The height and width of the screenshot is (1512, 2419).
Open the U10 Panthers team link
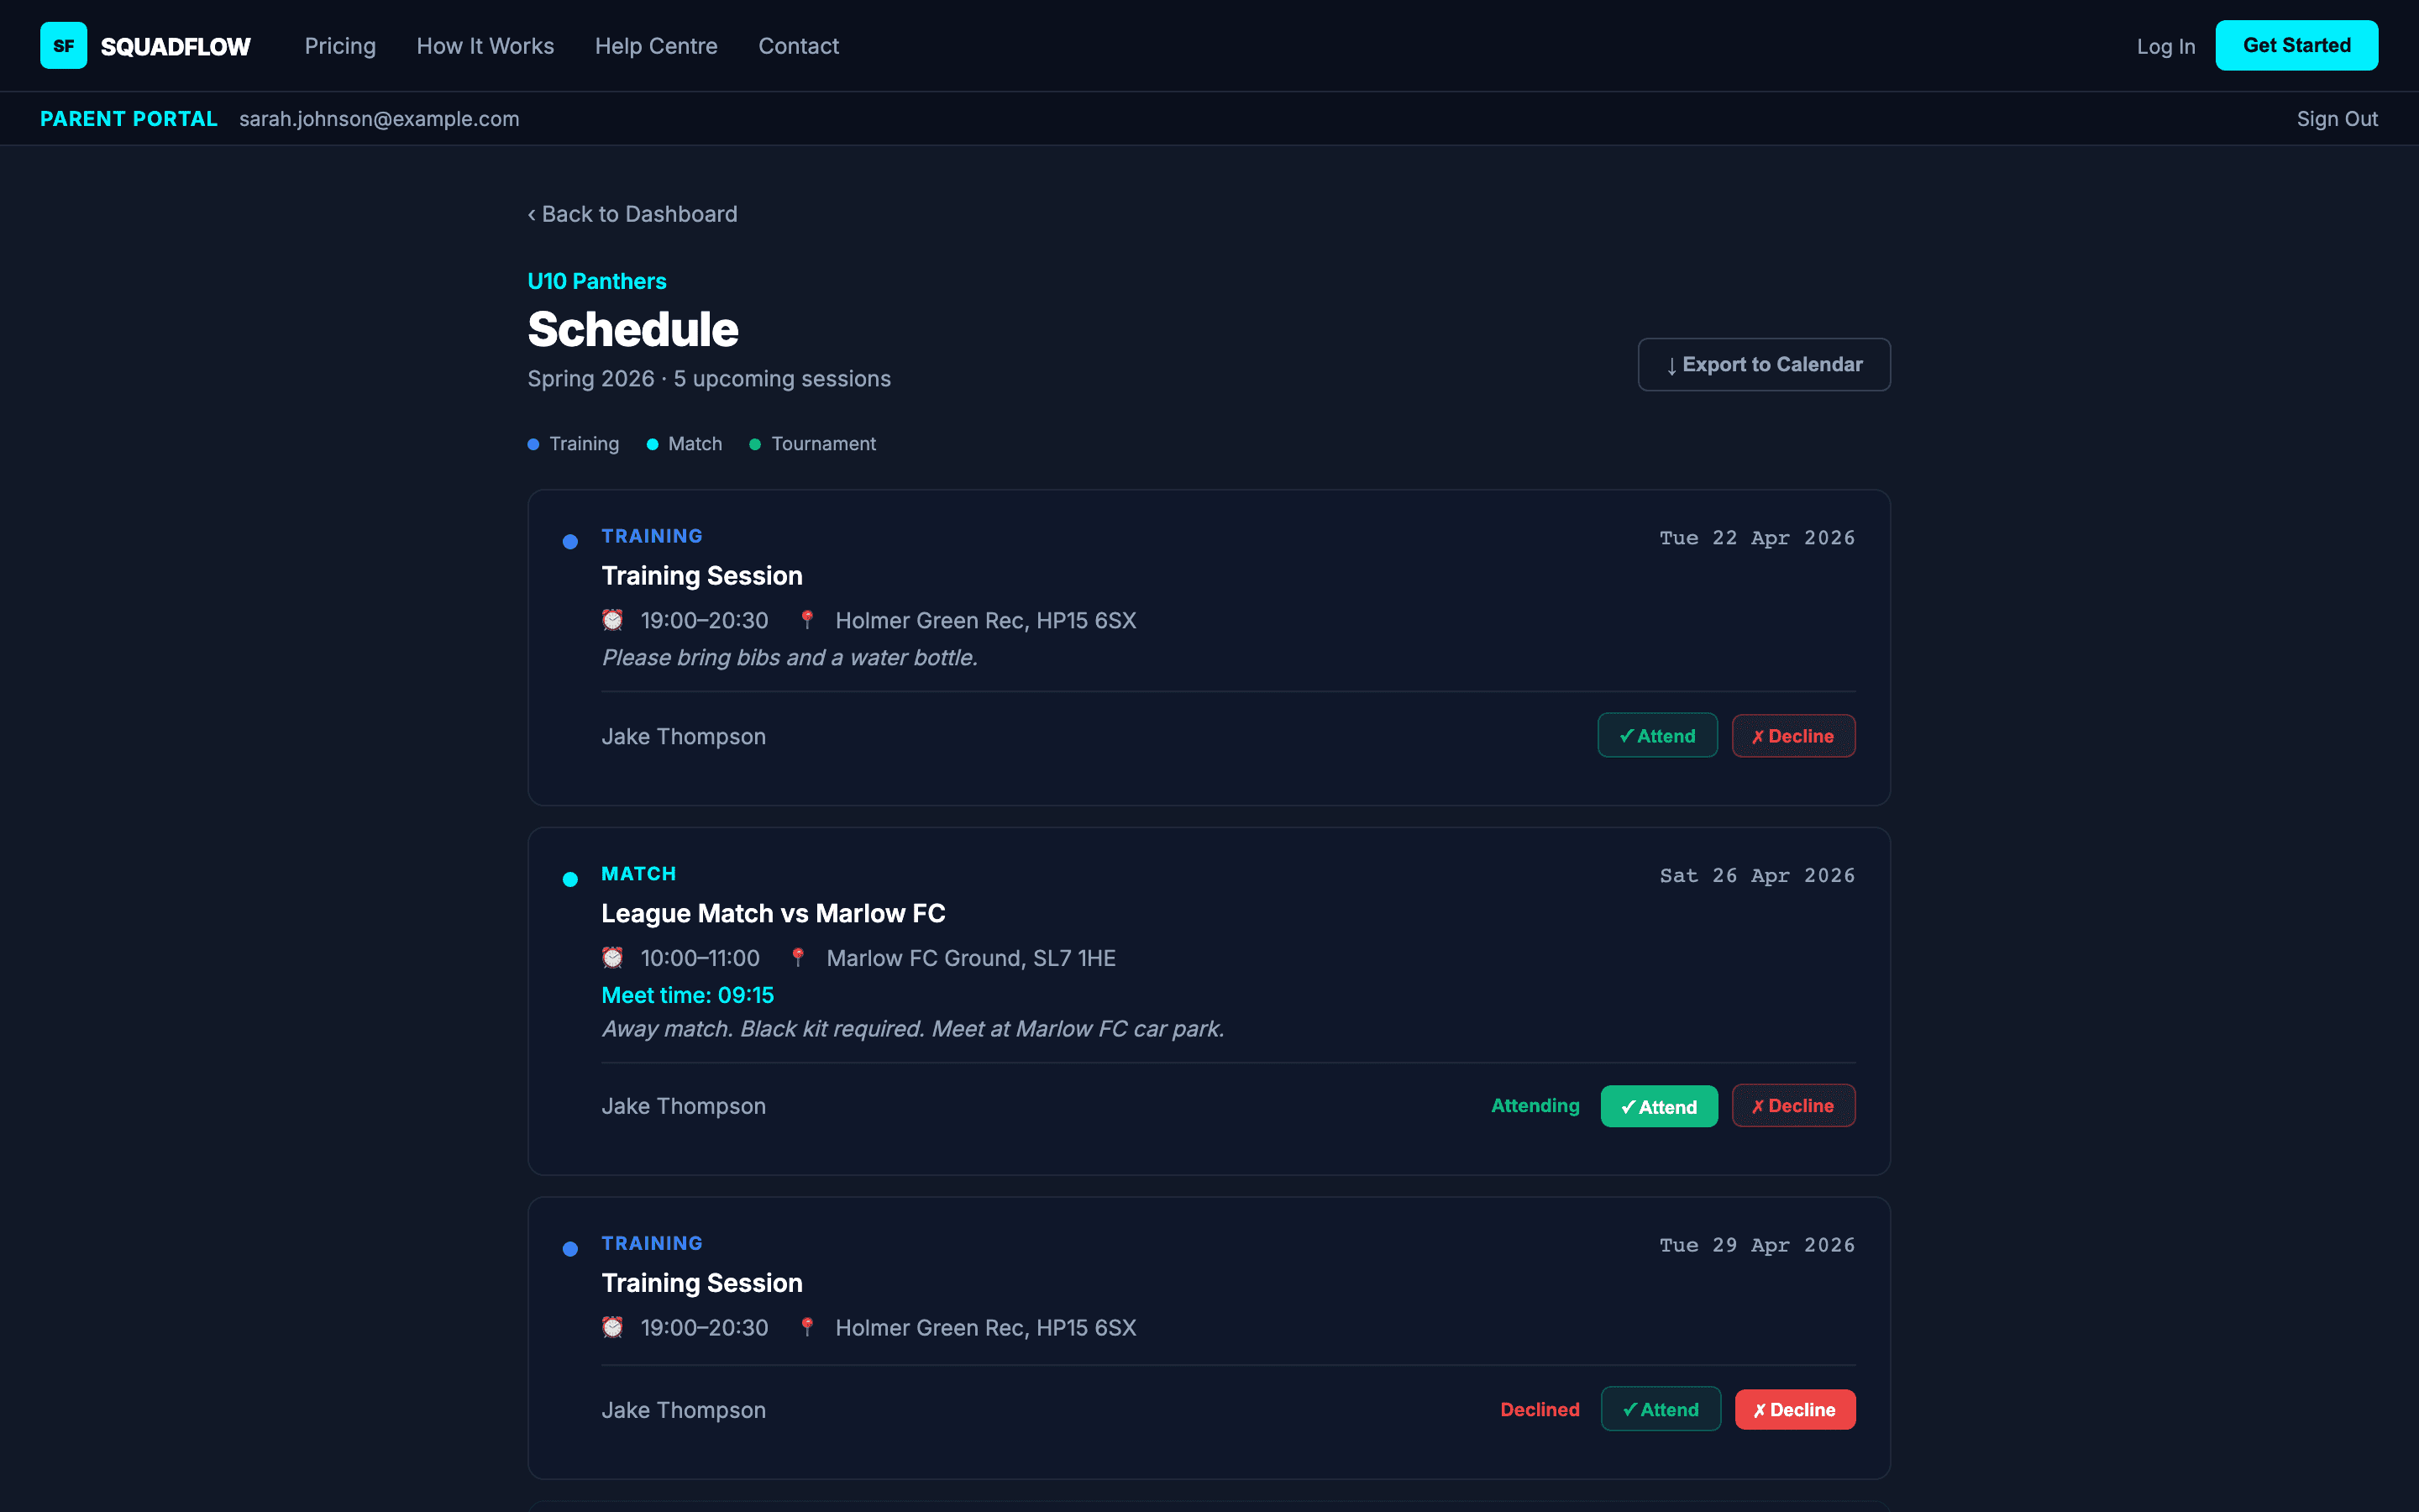(x=596, y=281)
